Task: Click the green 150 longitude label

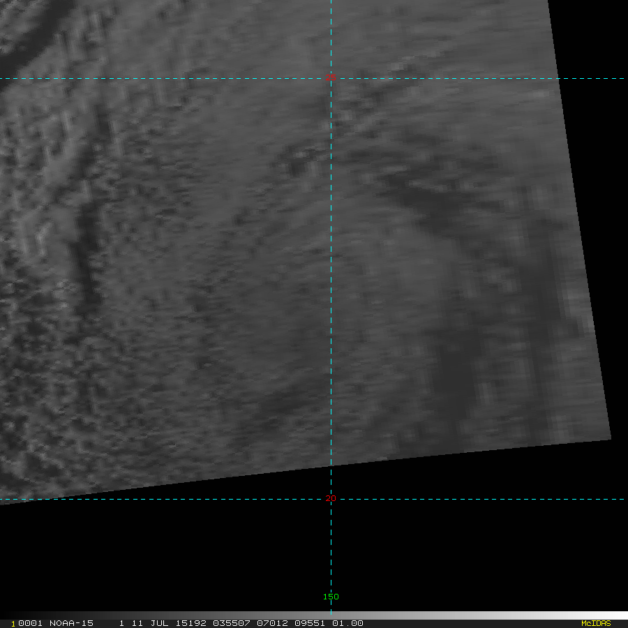Action: [331, 597]
